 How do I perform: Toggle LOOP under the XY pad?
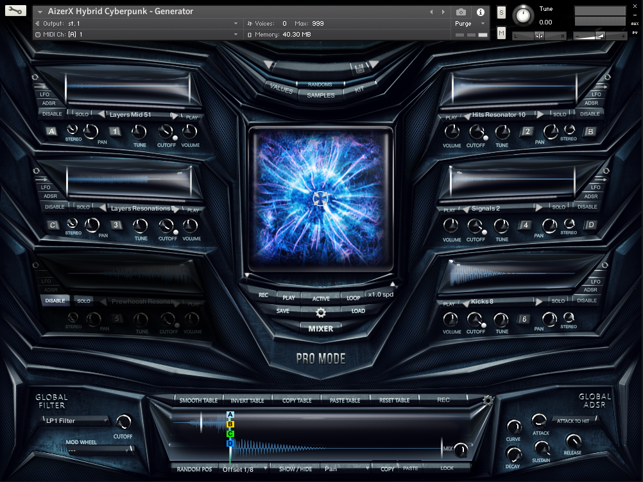pyautogui.click(x=353, y=298)
